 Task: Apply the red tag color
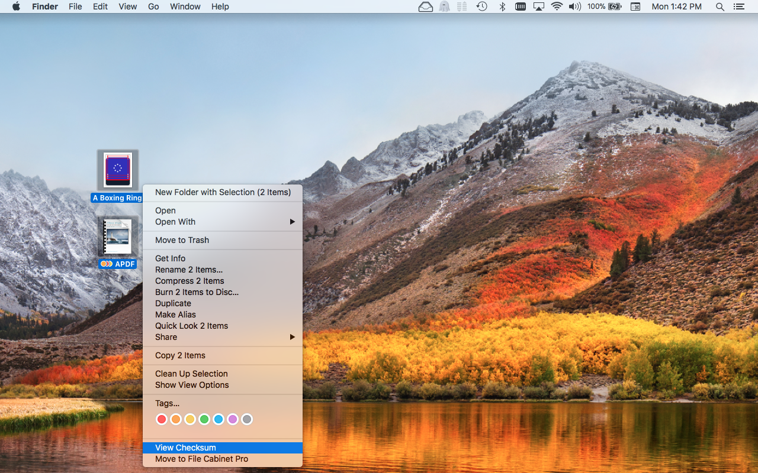[x=162, y=419]
